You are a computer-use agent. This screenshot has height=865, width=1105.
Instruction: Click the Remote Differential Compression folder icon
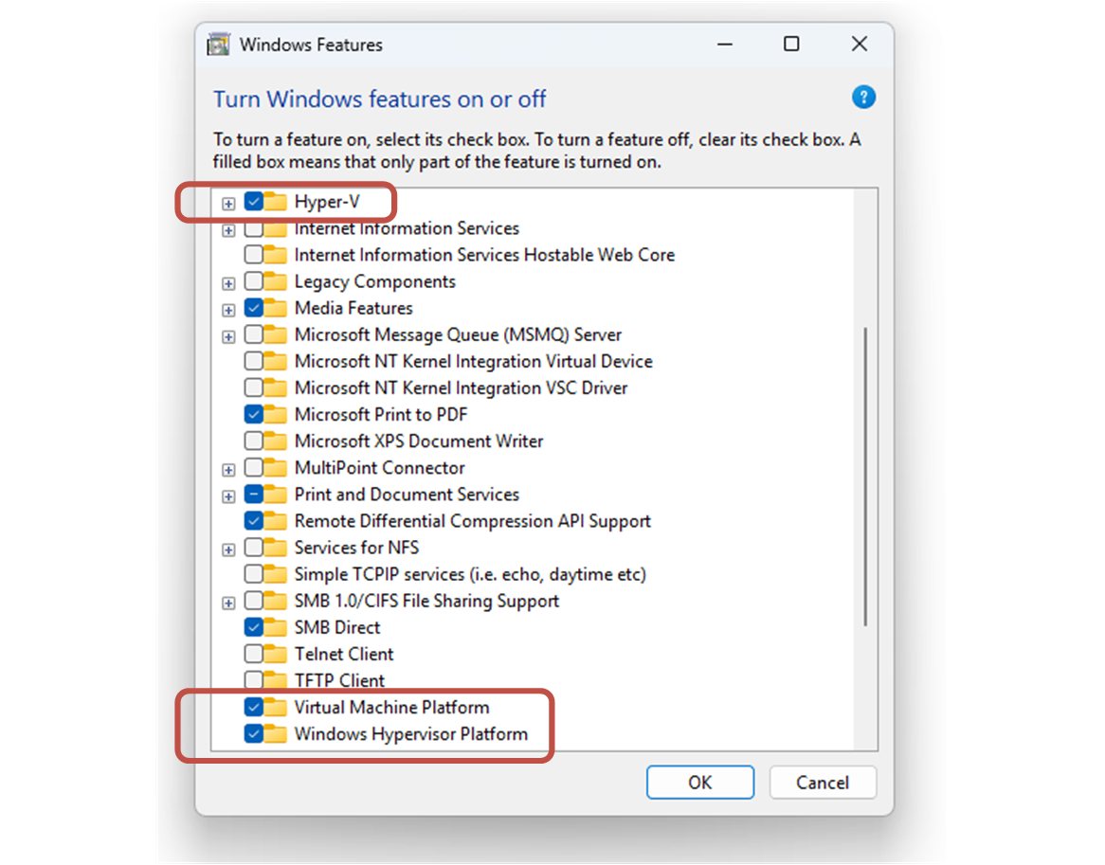[x=276, y=521]
